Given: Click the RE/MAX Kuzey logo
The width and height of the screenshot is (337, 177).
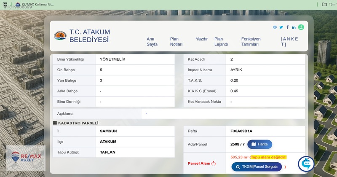Looking at the screenshot, I should pyautogui.click(x=26, y=157).
